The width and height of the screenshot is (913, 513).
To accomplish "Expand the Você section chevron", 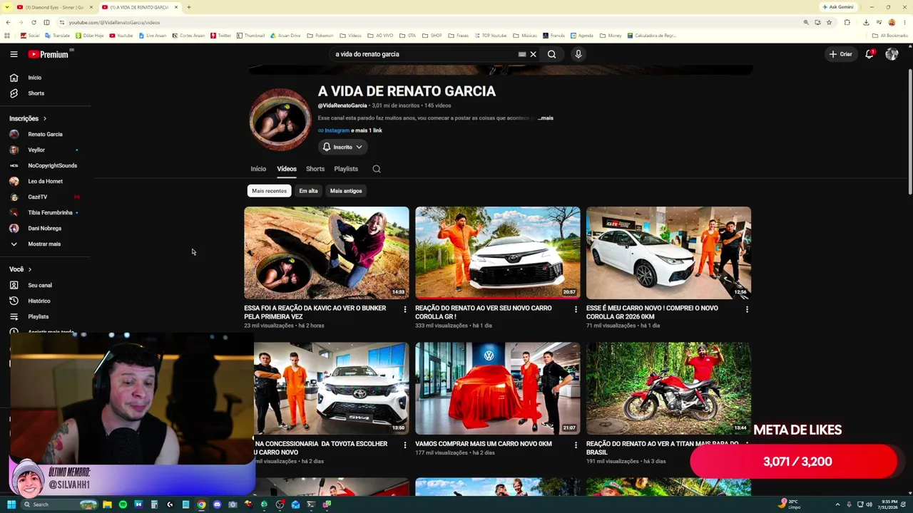I will point(29,269).
